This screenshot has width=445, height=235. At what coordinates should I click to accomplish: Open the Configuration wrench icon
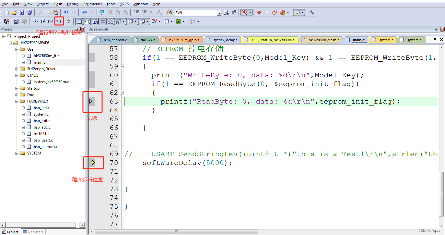tap(311, 12)
